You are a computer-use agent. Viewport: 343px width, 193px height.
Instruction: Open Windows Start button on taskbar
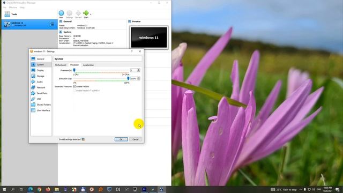pyautogui.click(x=4, y=189)
